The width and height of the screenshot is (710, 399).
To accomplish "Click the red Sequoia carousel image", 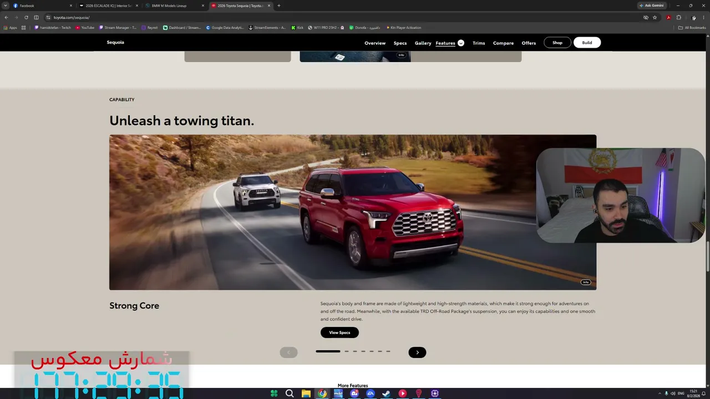I will coord(353,212).
